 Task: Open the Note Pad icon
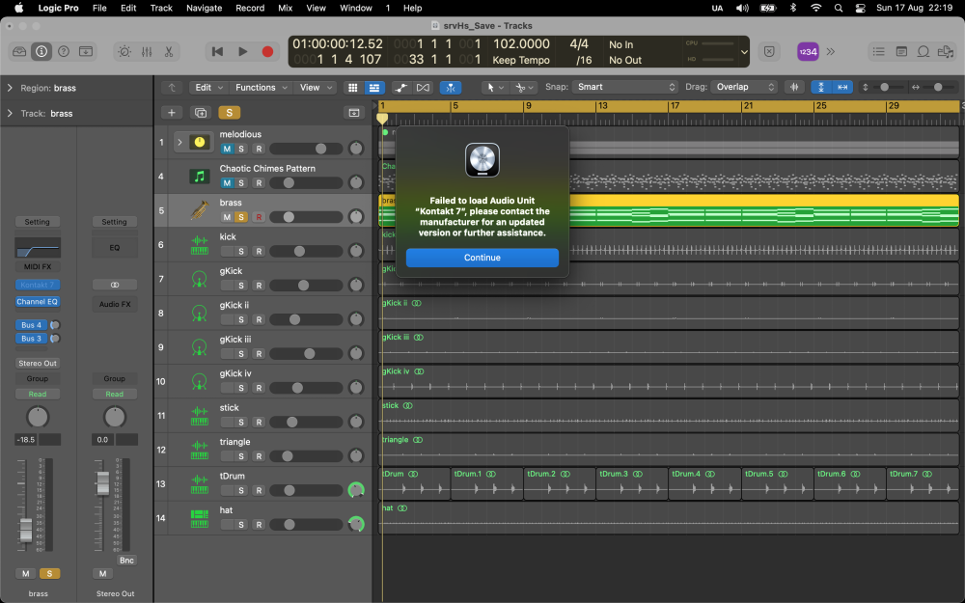pos(901,52)
